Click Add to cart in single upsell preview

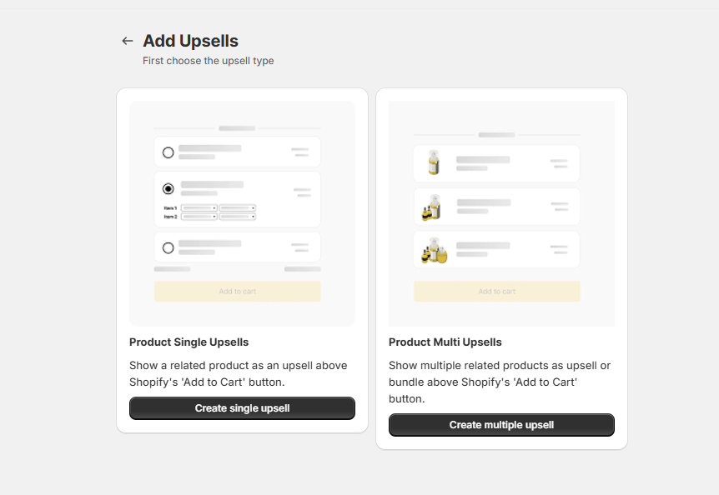[238, 292]
